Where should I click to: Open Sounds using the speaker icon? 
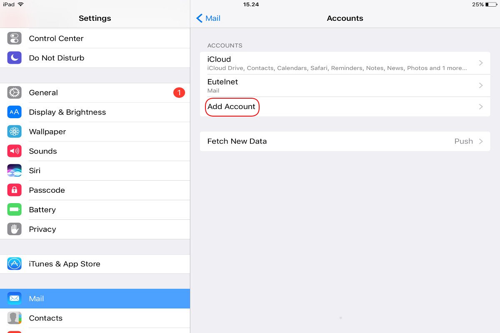click(x=15, y=151)
